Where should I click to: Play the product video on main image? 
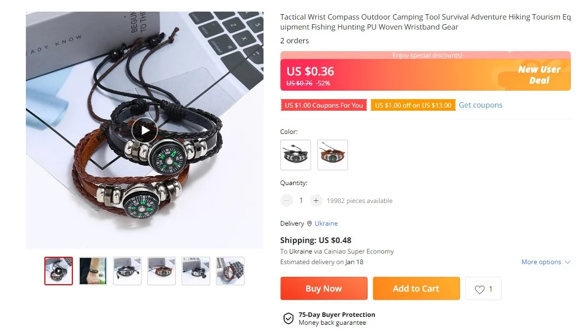click(x=145, y=130)
